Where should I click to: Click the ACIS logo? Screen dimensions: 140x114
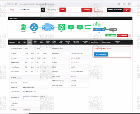point(12,10)
